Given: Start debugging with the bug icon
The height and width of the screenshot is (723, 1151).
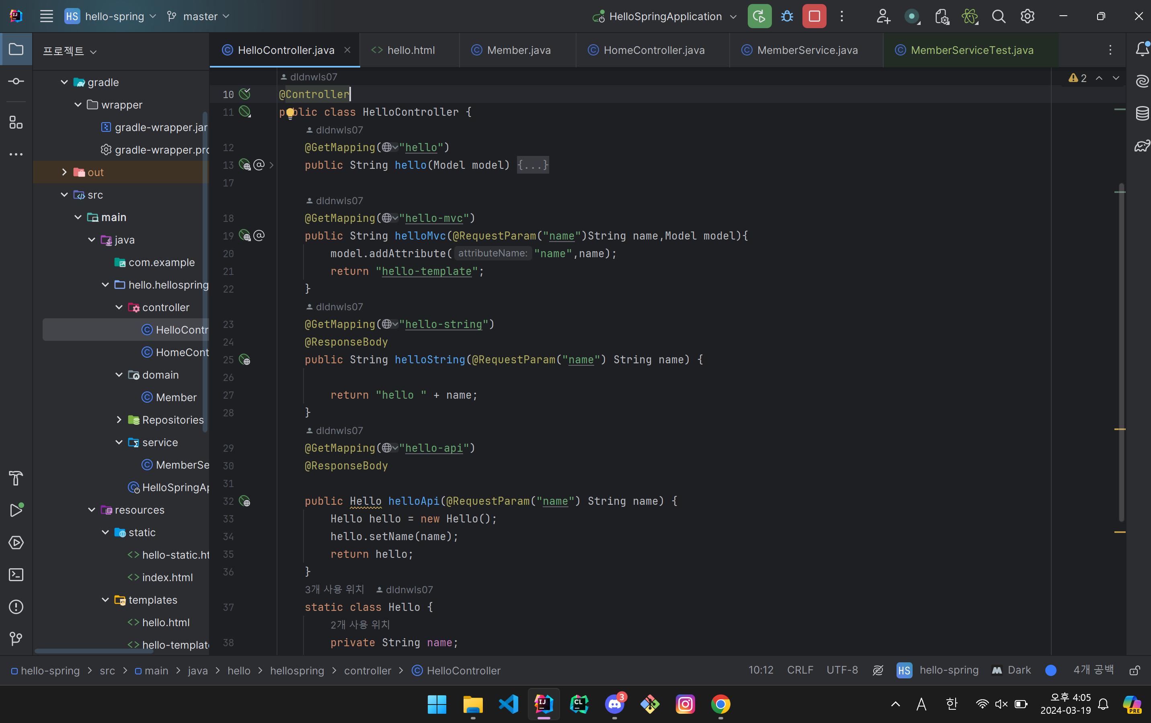Looking at the screenshot, I should [787, 16].
